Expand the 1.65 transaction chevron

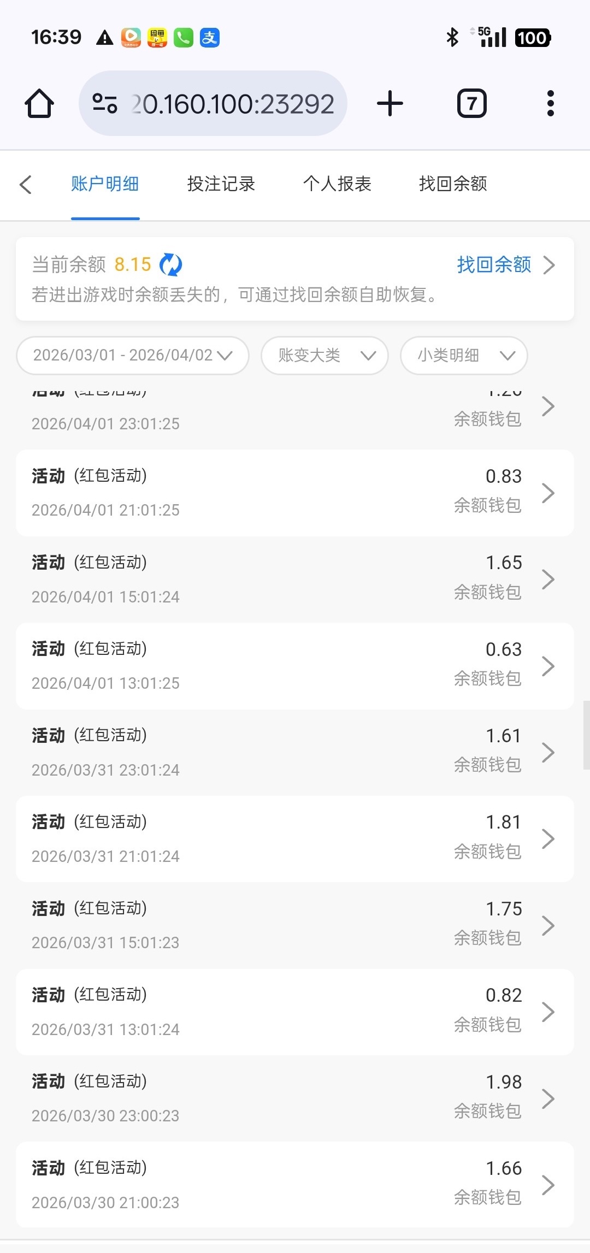pos(548,579)
